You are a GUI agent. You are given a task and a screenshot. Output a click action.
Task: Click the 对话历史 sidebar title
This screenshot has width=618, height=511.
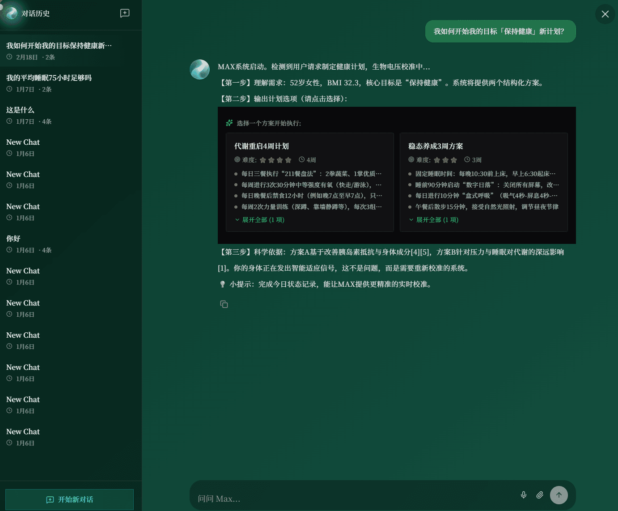(36, 13)
